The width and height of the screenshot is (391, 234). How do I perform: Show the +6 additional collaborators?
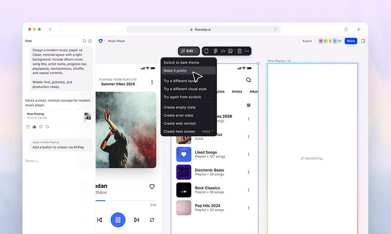339,41
